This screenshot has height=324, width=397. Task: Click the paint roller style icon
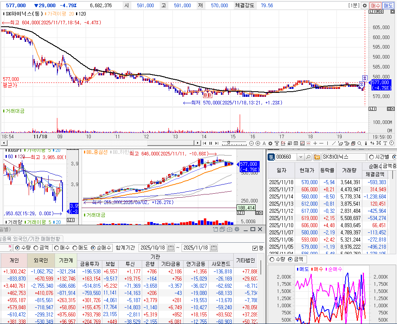pyautogui.click(x=277, y=143)
